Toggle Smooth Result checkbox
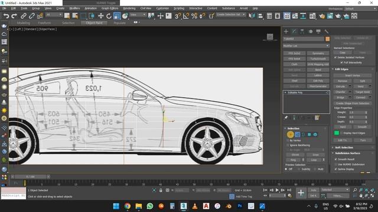Image resolution: width=378 pixels, height=212 pixels. click(x=336, y=159)
